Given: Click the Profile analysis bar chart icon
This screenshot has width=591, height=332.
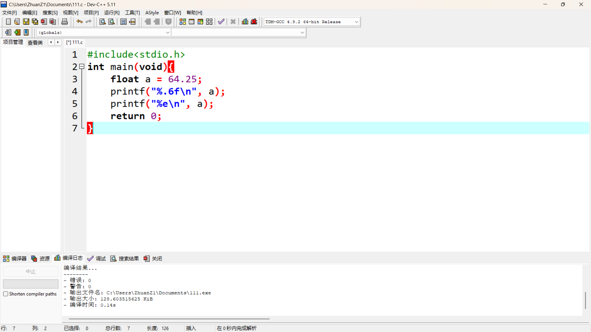Looking at the screenshot, I should (245, 22).
